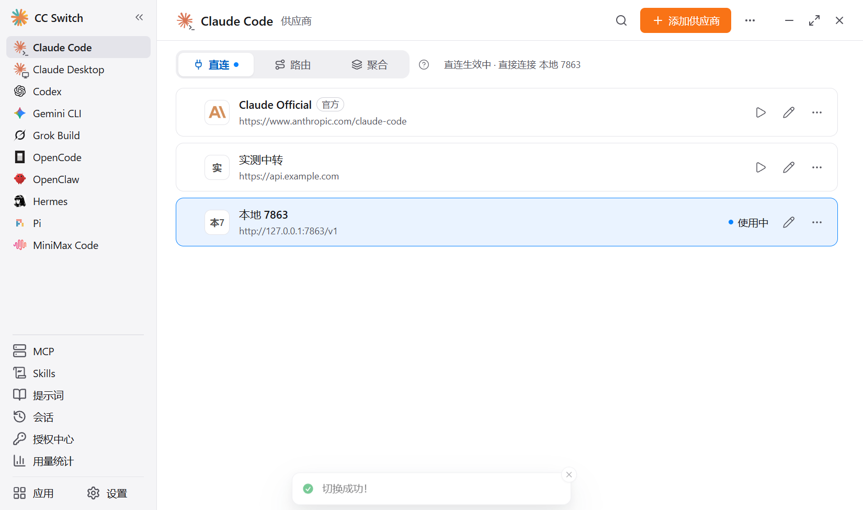The image size is (863, 510).
Task: Open the header more options menu
Action: coord(750,20)
